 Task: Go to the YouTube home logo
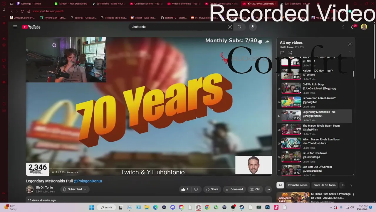pos(31,27)
